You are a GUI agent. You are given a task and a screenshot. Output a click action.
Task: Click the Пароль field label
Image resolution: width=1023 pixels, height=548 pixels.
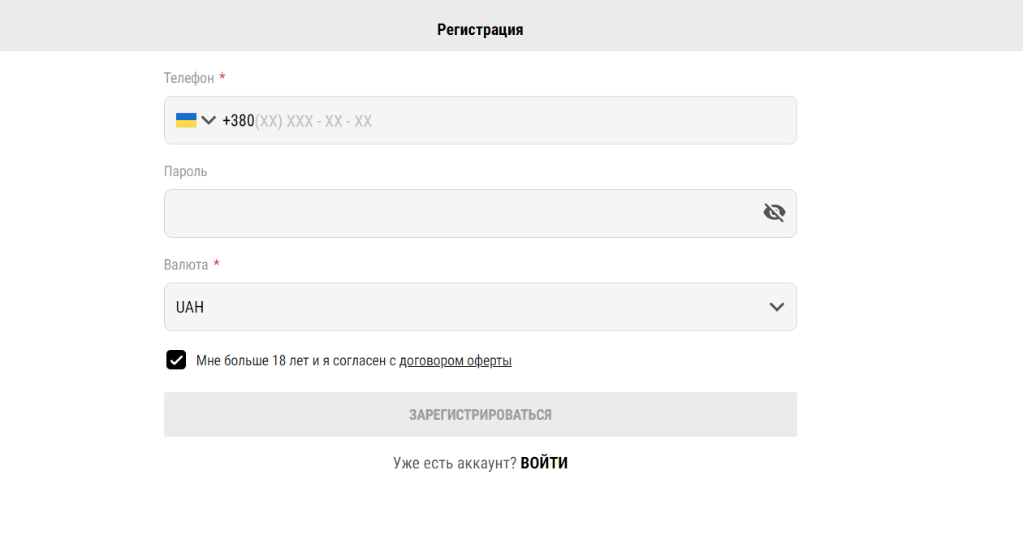click(x=186, y=171)
